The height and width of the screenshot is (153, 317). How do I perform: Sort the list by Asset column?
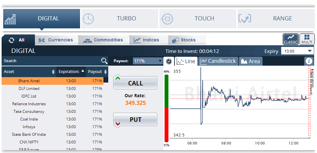click(29, 72)
